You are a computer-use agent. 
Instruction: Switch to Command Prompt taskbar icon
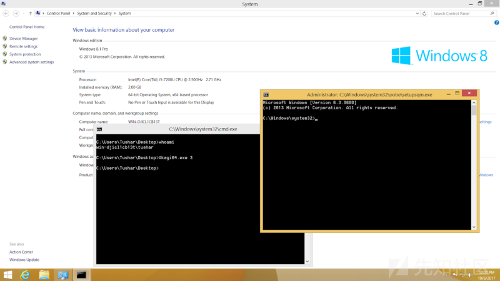[82, 275]
